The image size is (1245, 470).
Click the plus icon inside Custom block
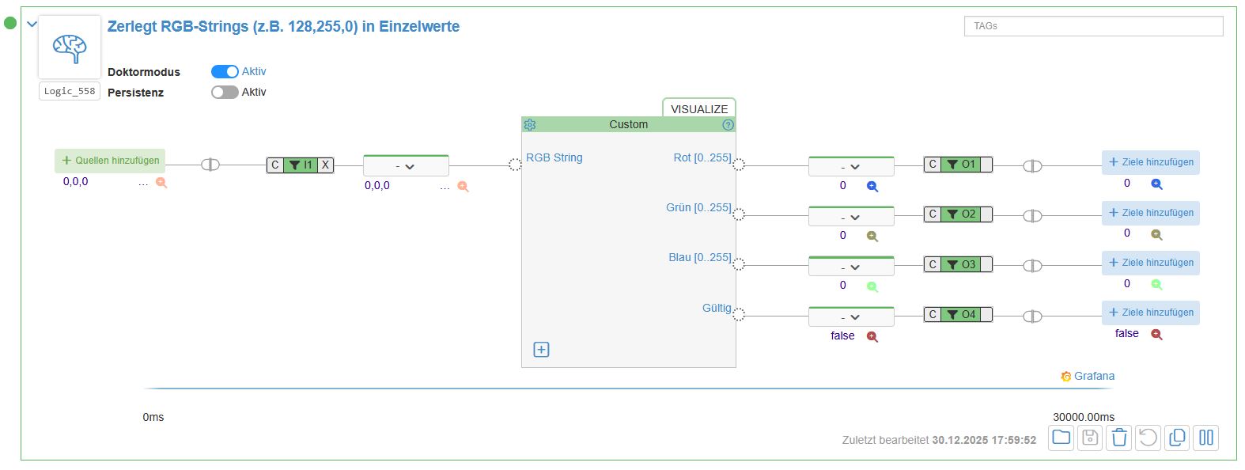point(541,350)
